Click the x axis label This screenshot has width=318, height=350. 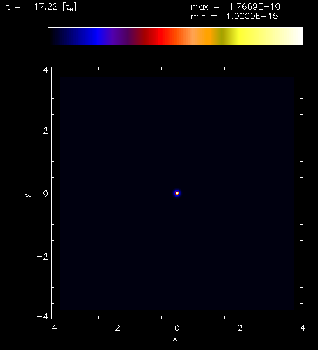[175, 339]
